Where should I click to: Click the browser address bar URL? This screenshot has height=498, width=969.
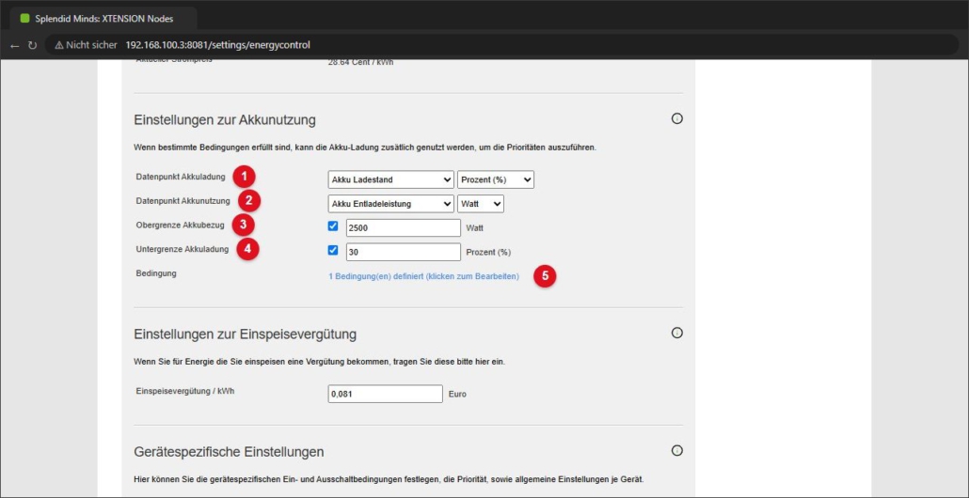pos(217,45)
